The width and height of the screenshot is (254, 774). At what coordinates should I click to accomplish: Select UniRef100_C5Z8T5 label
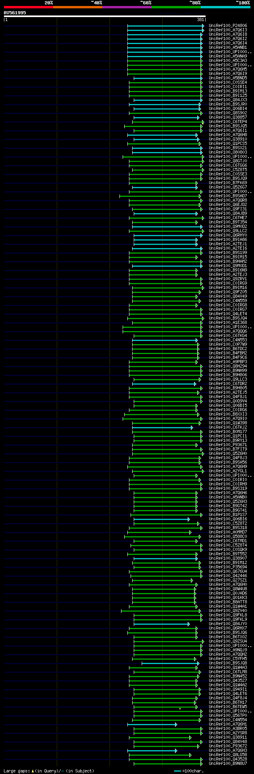point(228,169)
